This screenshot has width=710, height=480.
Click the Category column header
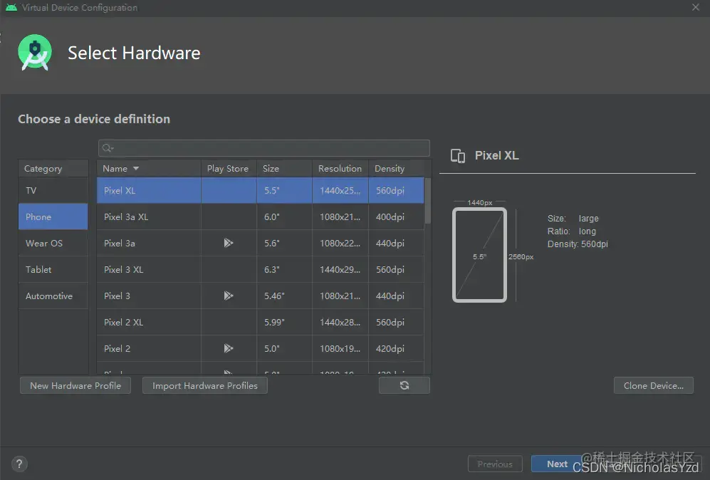(x=53, y=169)
